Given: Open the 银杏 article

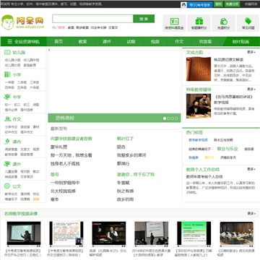Looking at the screenshot, I should 121,147.
